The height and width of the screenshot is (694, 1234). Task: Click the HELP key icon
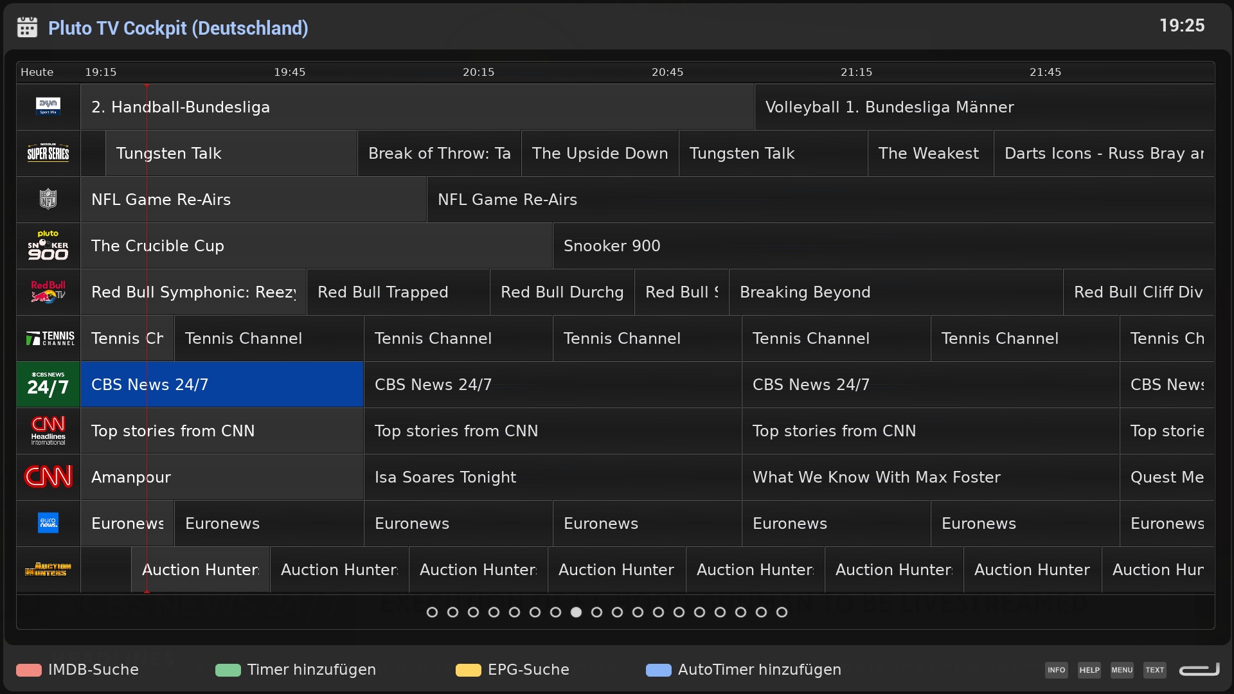(x=1089, y=670)
